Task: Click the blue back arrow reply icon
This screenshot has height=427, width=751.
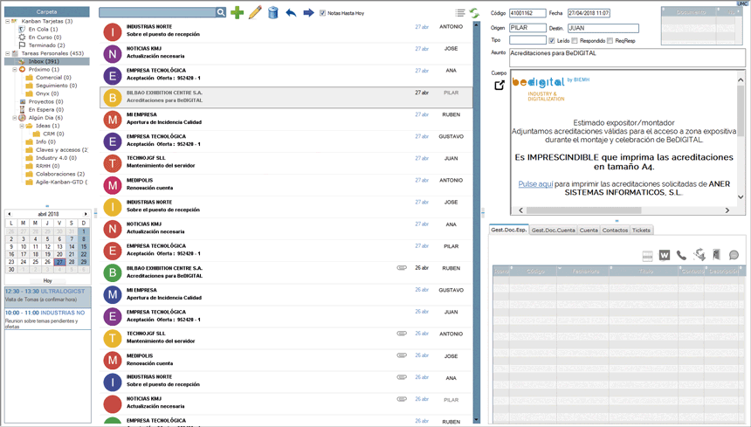Action: tap(291, 13)
